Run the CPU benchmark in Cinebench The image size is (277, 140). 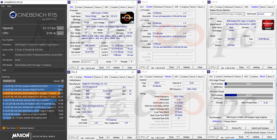click(60, 33)
